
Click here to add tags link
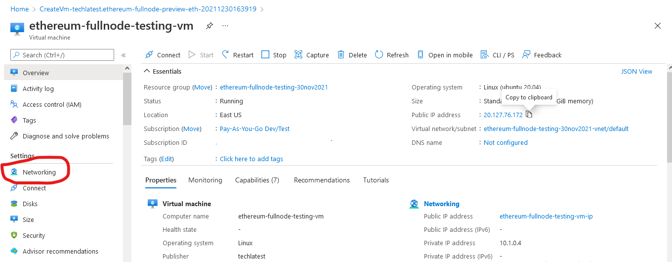pos(252,159)
